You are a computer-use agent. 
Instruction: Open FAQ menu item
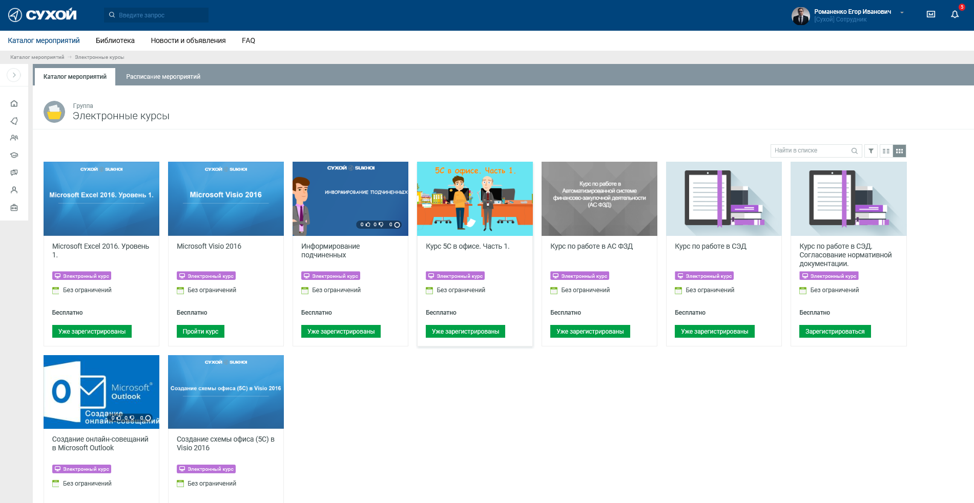tap(248, 40)
